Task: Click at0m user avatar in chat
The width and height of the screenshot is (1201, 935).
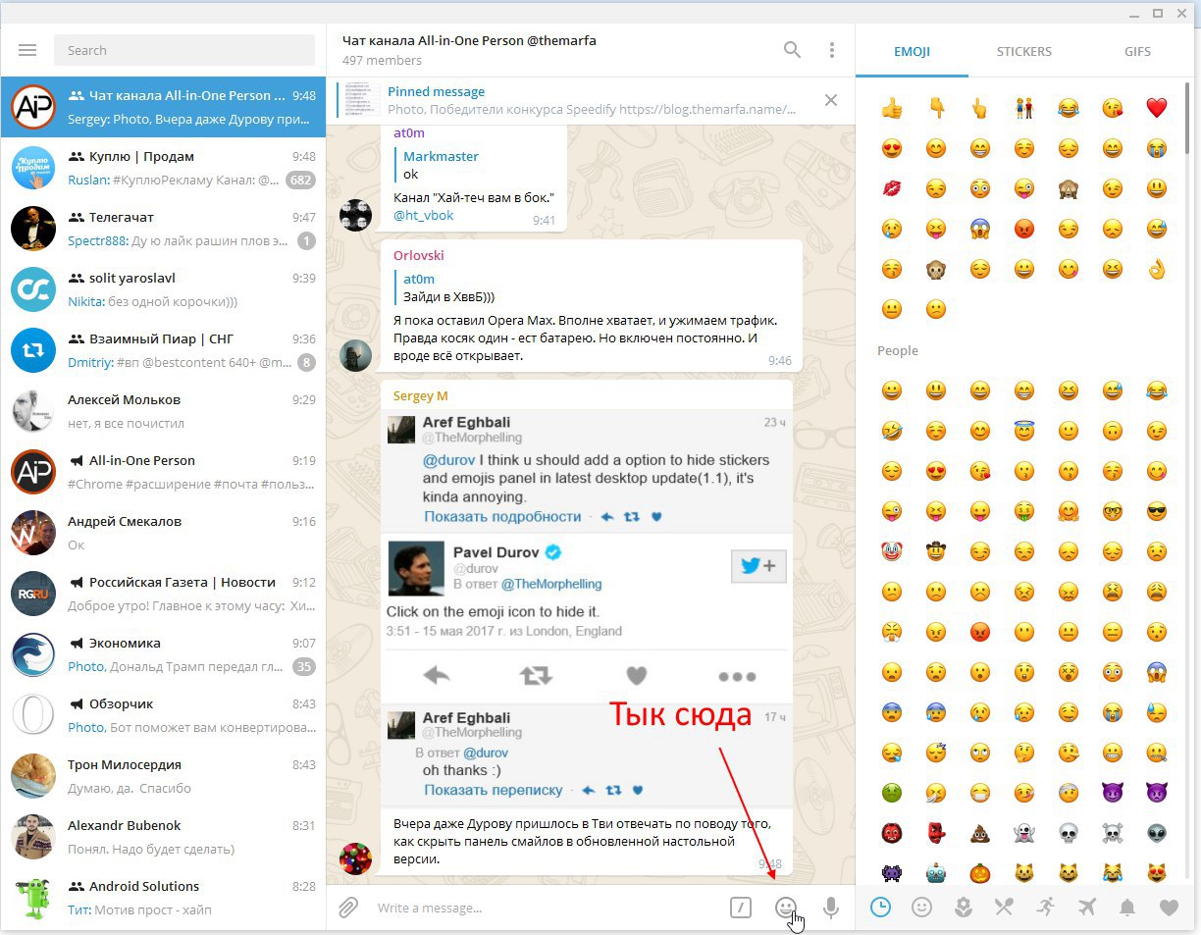Action: pyautogui.click(x=355, y=214)
